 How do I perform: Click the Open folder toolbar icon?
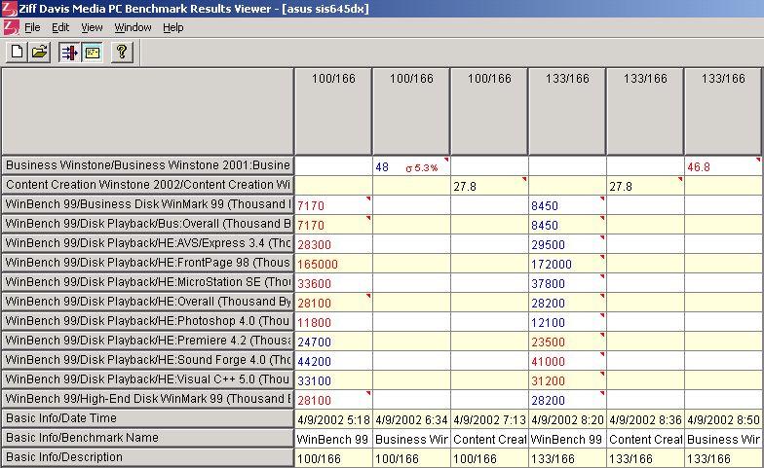coord(39,53)
